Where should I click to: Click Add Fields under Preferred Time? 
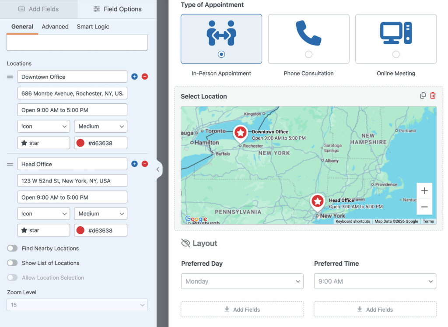click(x=375, y=309)
